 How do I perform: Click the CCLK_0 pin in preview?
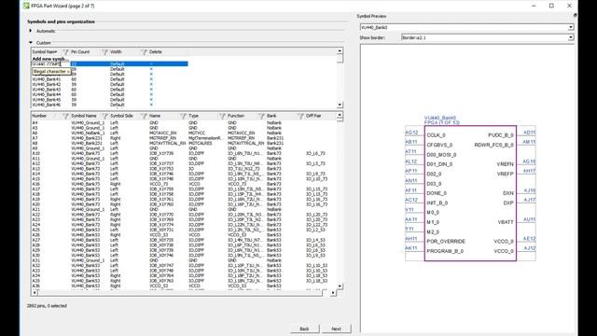coord(436,135)
